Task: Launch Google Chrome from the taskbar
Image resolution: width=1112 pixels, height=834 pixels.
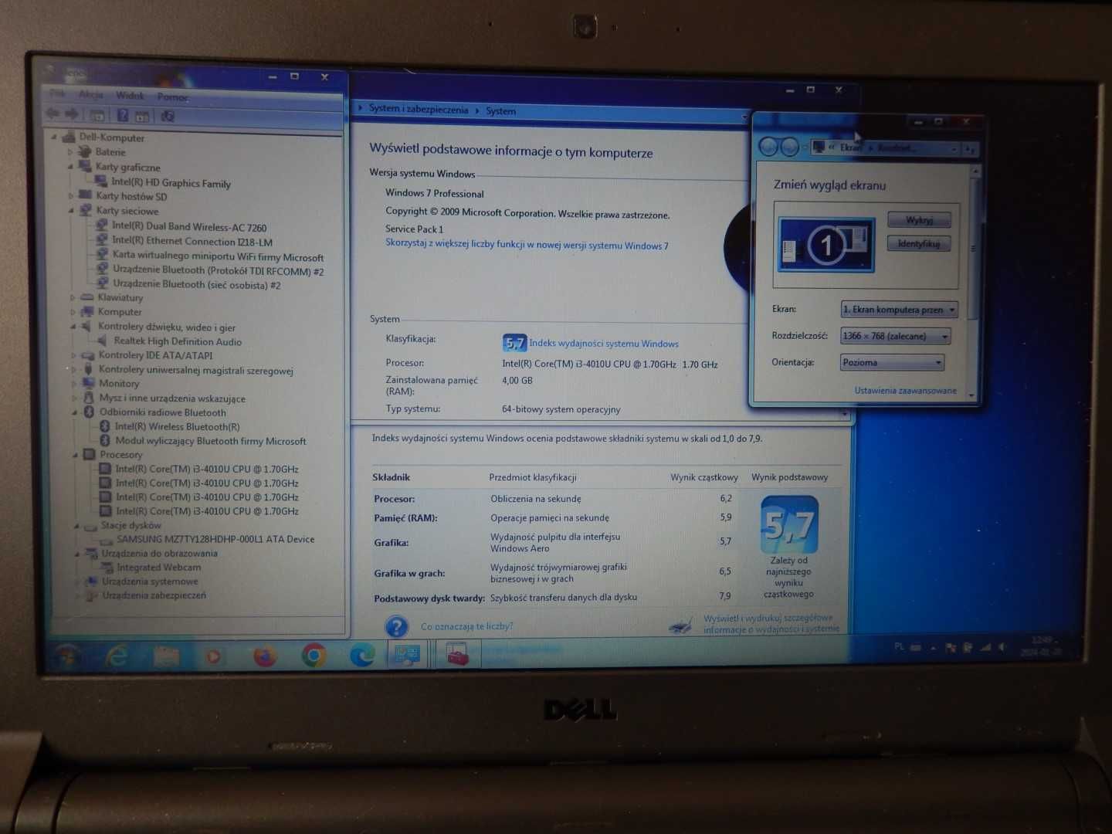Action: point(314,656)
